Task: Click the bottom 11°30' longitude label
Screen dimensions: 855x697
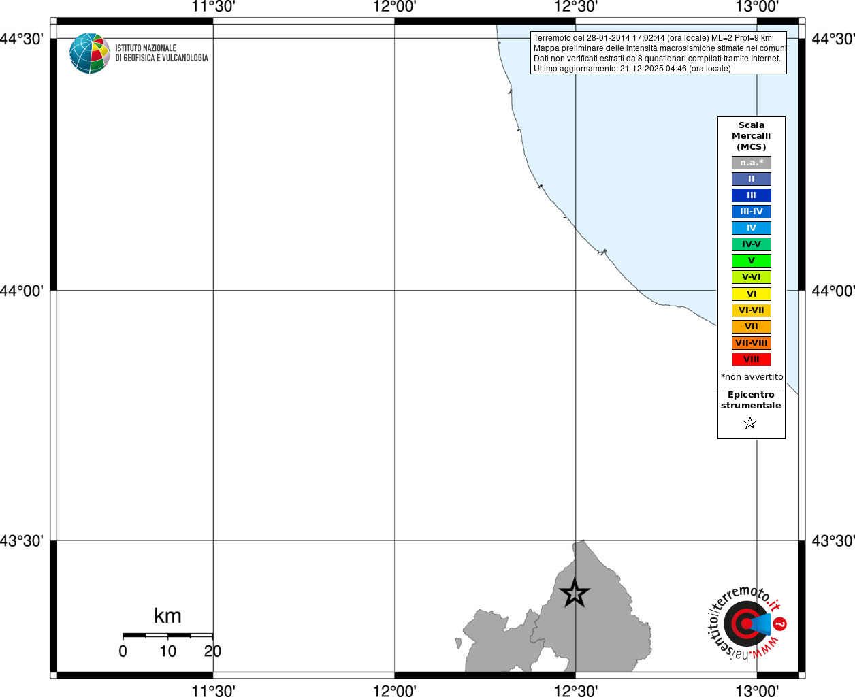Action: [x=213, y=691]
